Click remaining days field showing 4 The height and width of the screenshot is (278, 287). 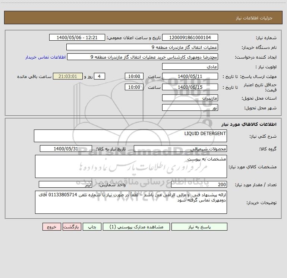[x=100, y=76]
